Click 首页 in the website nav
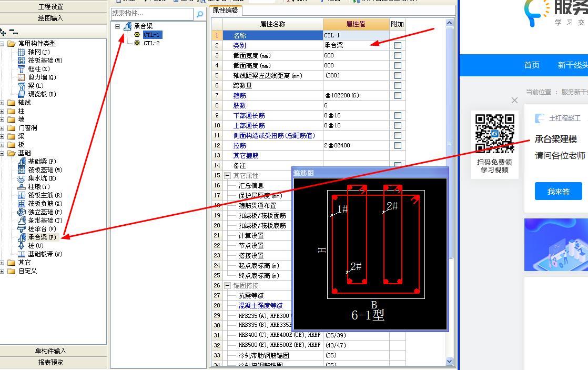 tap(532, 65)
